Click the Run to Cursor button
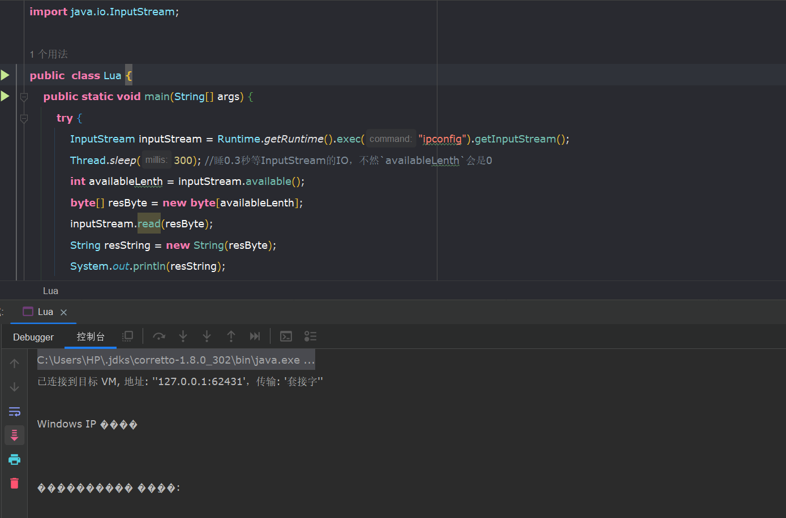Viewport: 786px width, 518px height. pos(255,336)
